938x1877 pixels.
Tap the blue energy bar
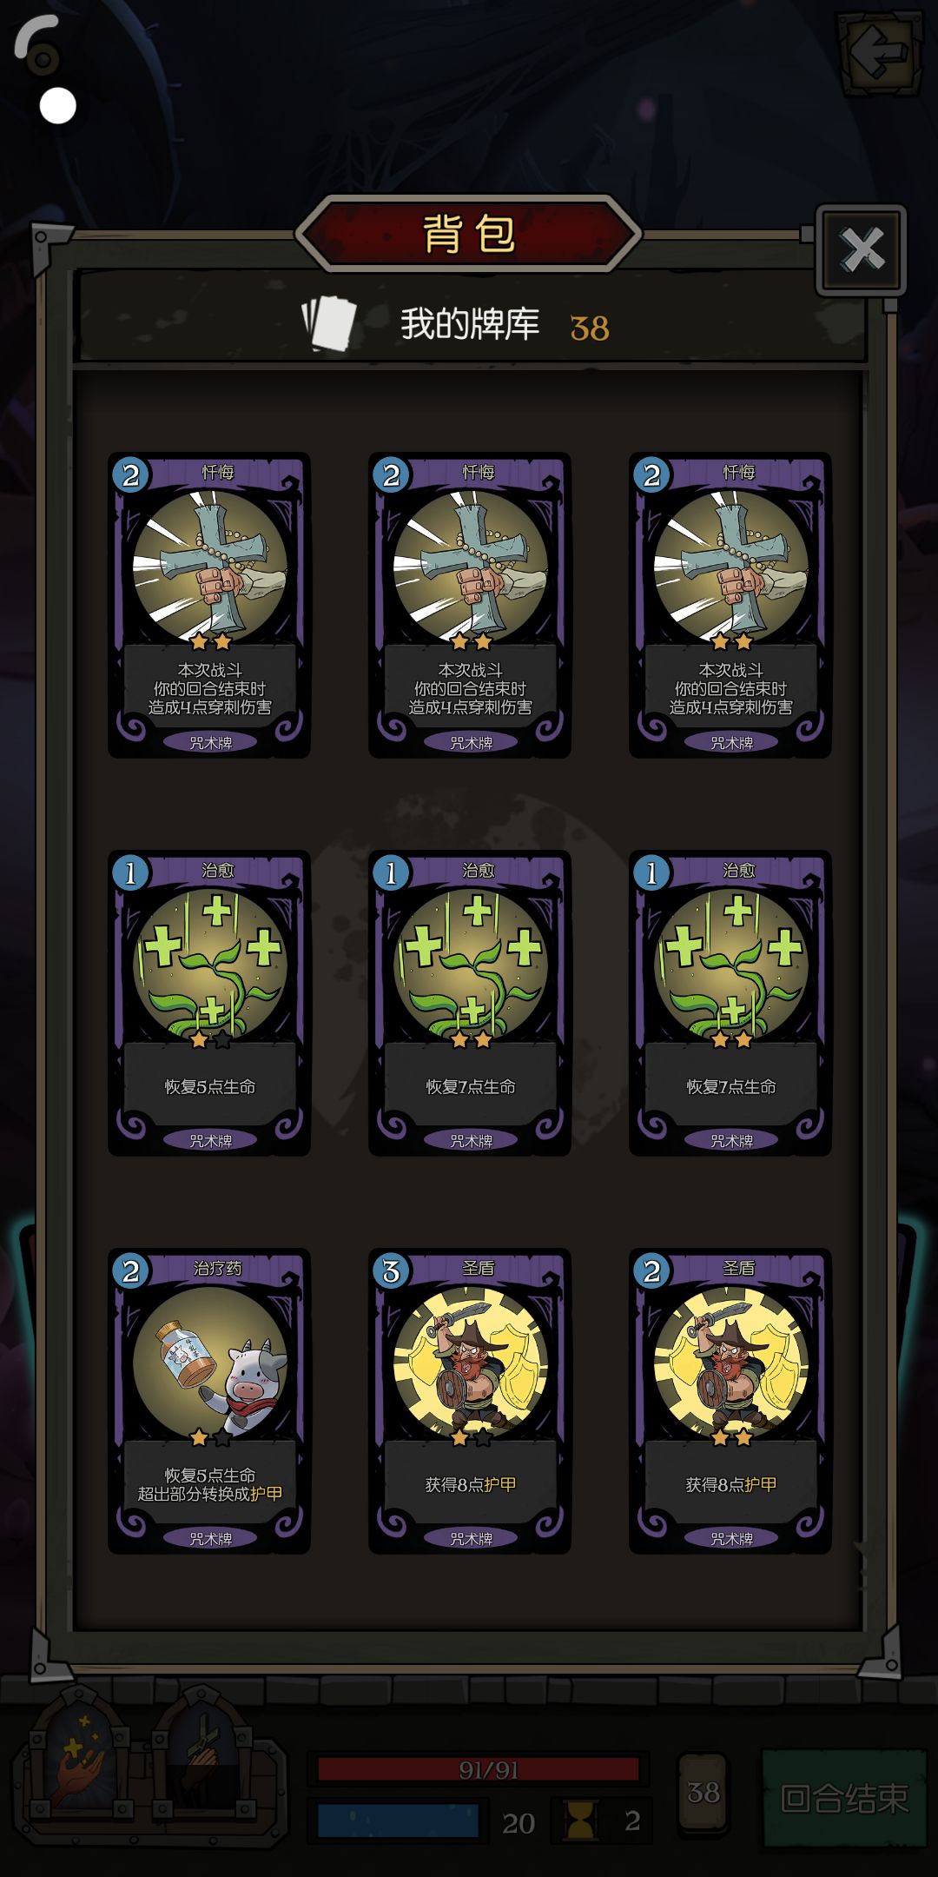tap(398, 1821)
